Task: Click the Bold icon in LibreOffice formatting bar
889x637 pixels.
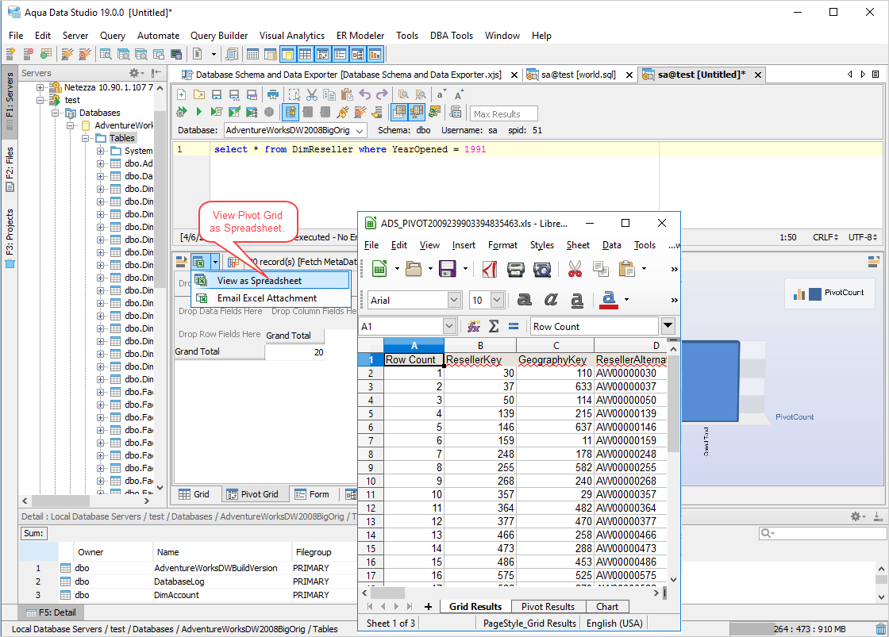Action: (525, 300)
